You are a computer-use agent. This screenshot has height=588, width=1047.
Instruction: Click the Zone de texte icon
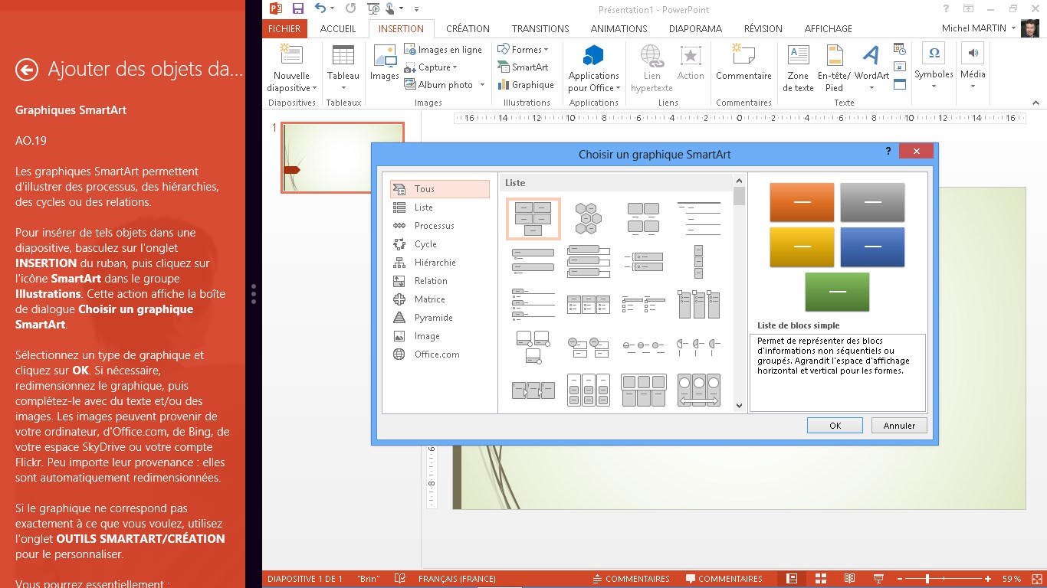point(798,67)
